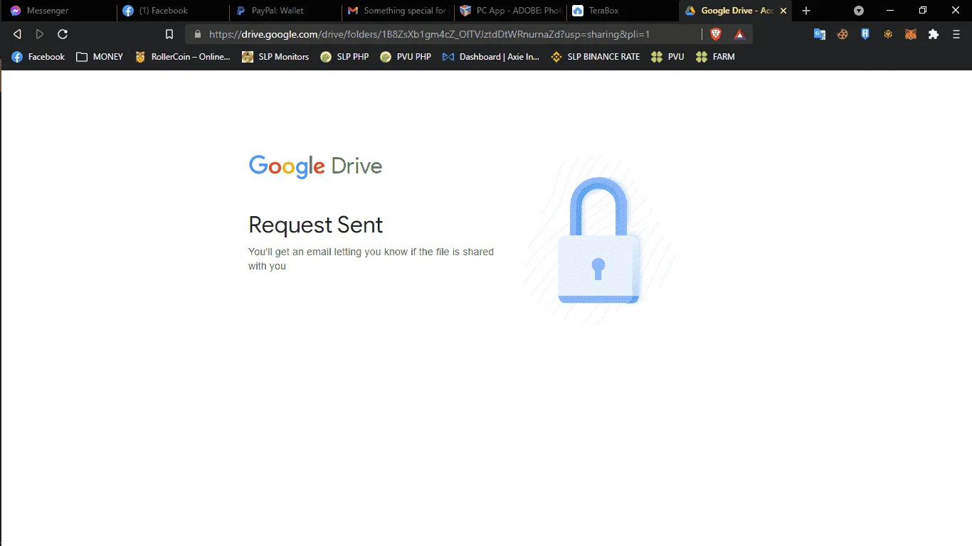The width and height of the screenshot is (972, 546).
Task: Open the Extensions puzzle-piece menu
Action: coord(934,34)
